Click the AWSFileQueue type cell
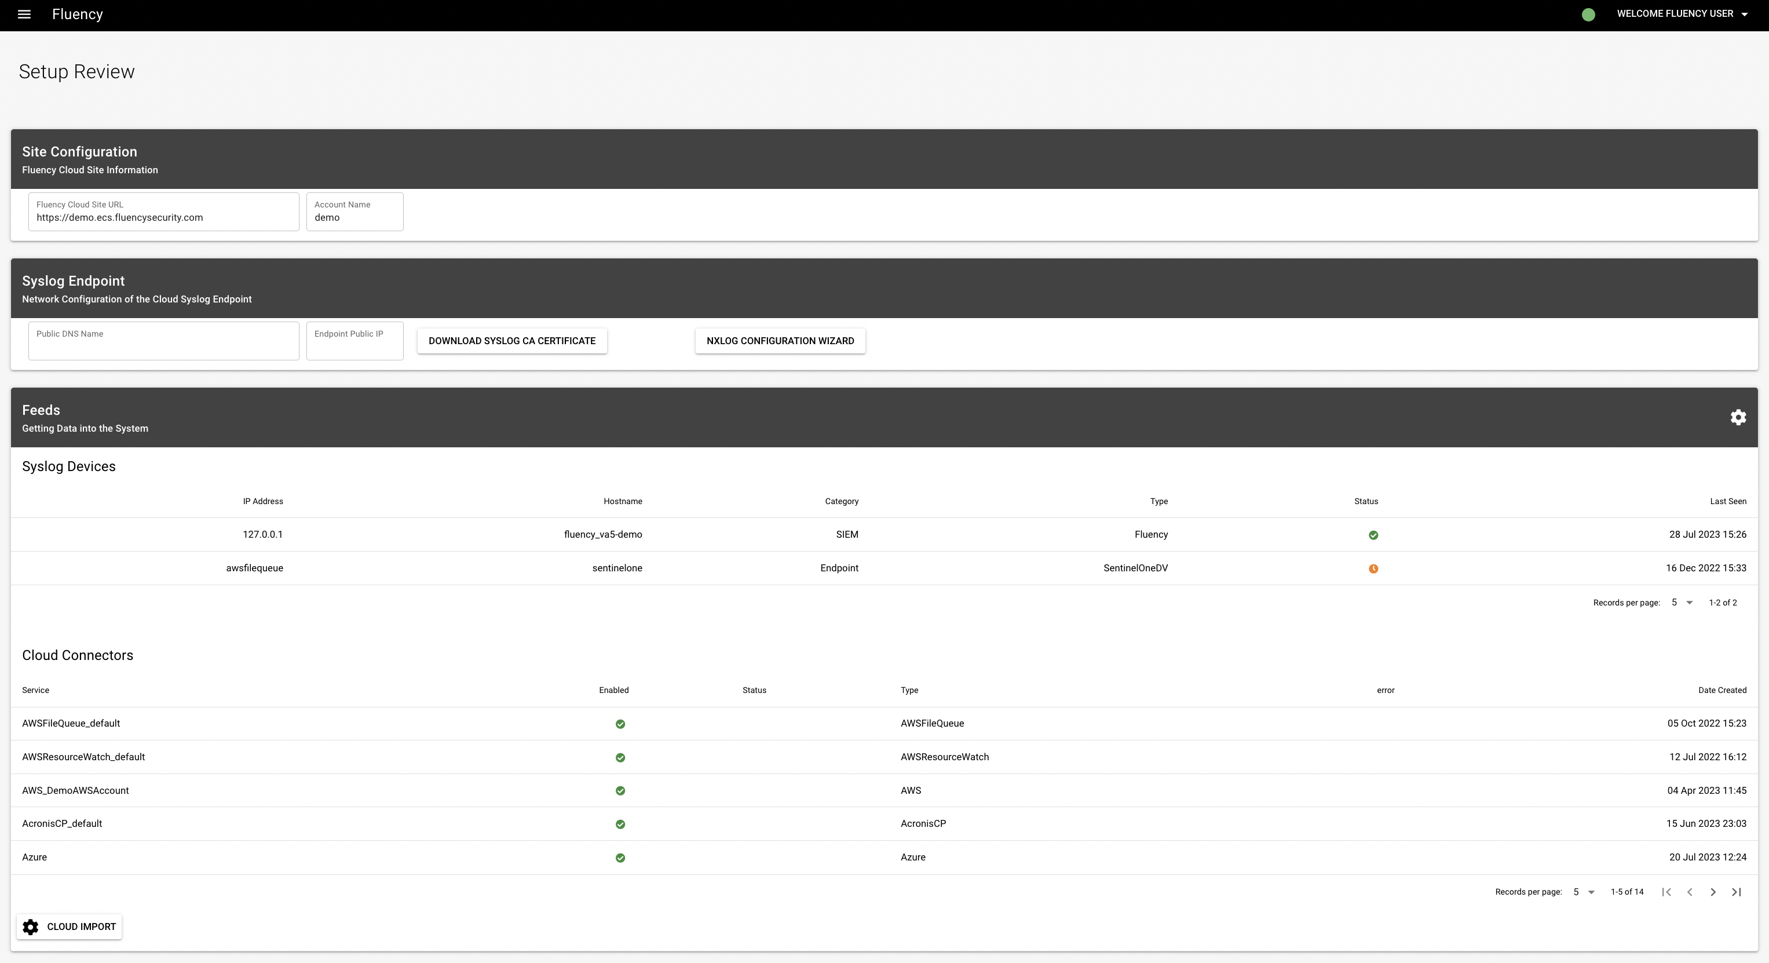Image resolution: width=1769 pixels, height=963 pixels. 932,723
